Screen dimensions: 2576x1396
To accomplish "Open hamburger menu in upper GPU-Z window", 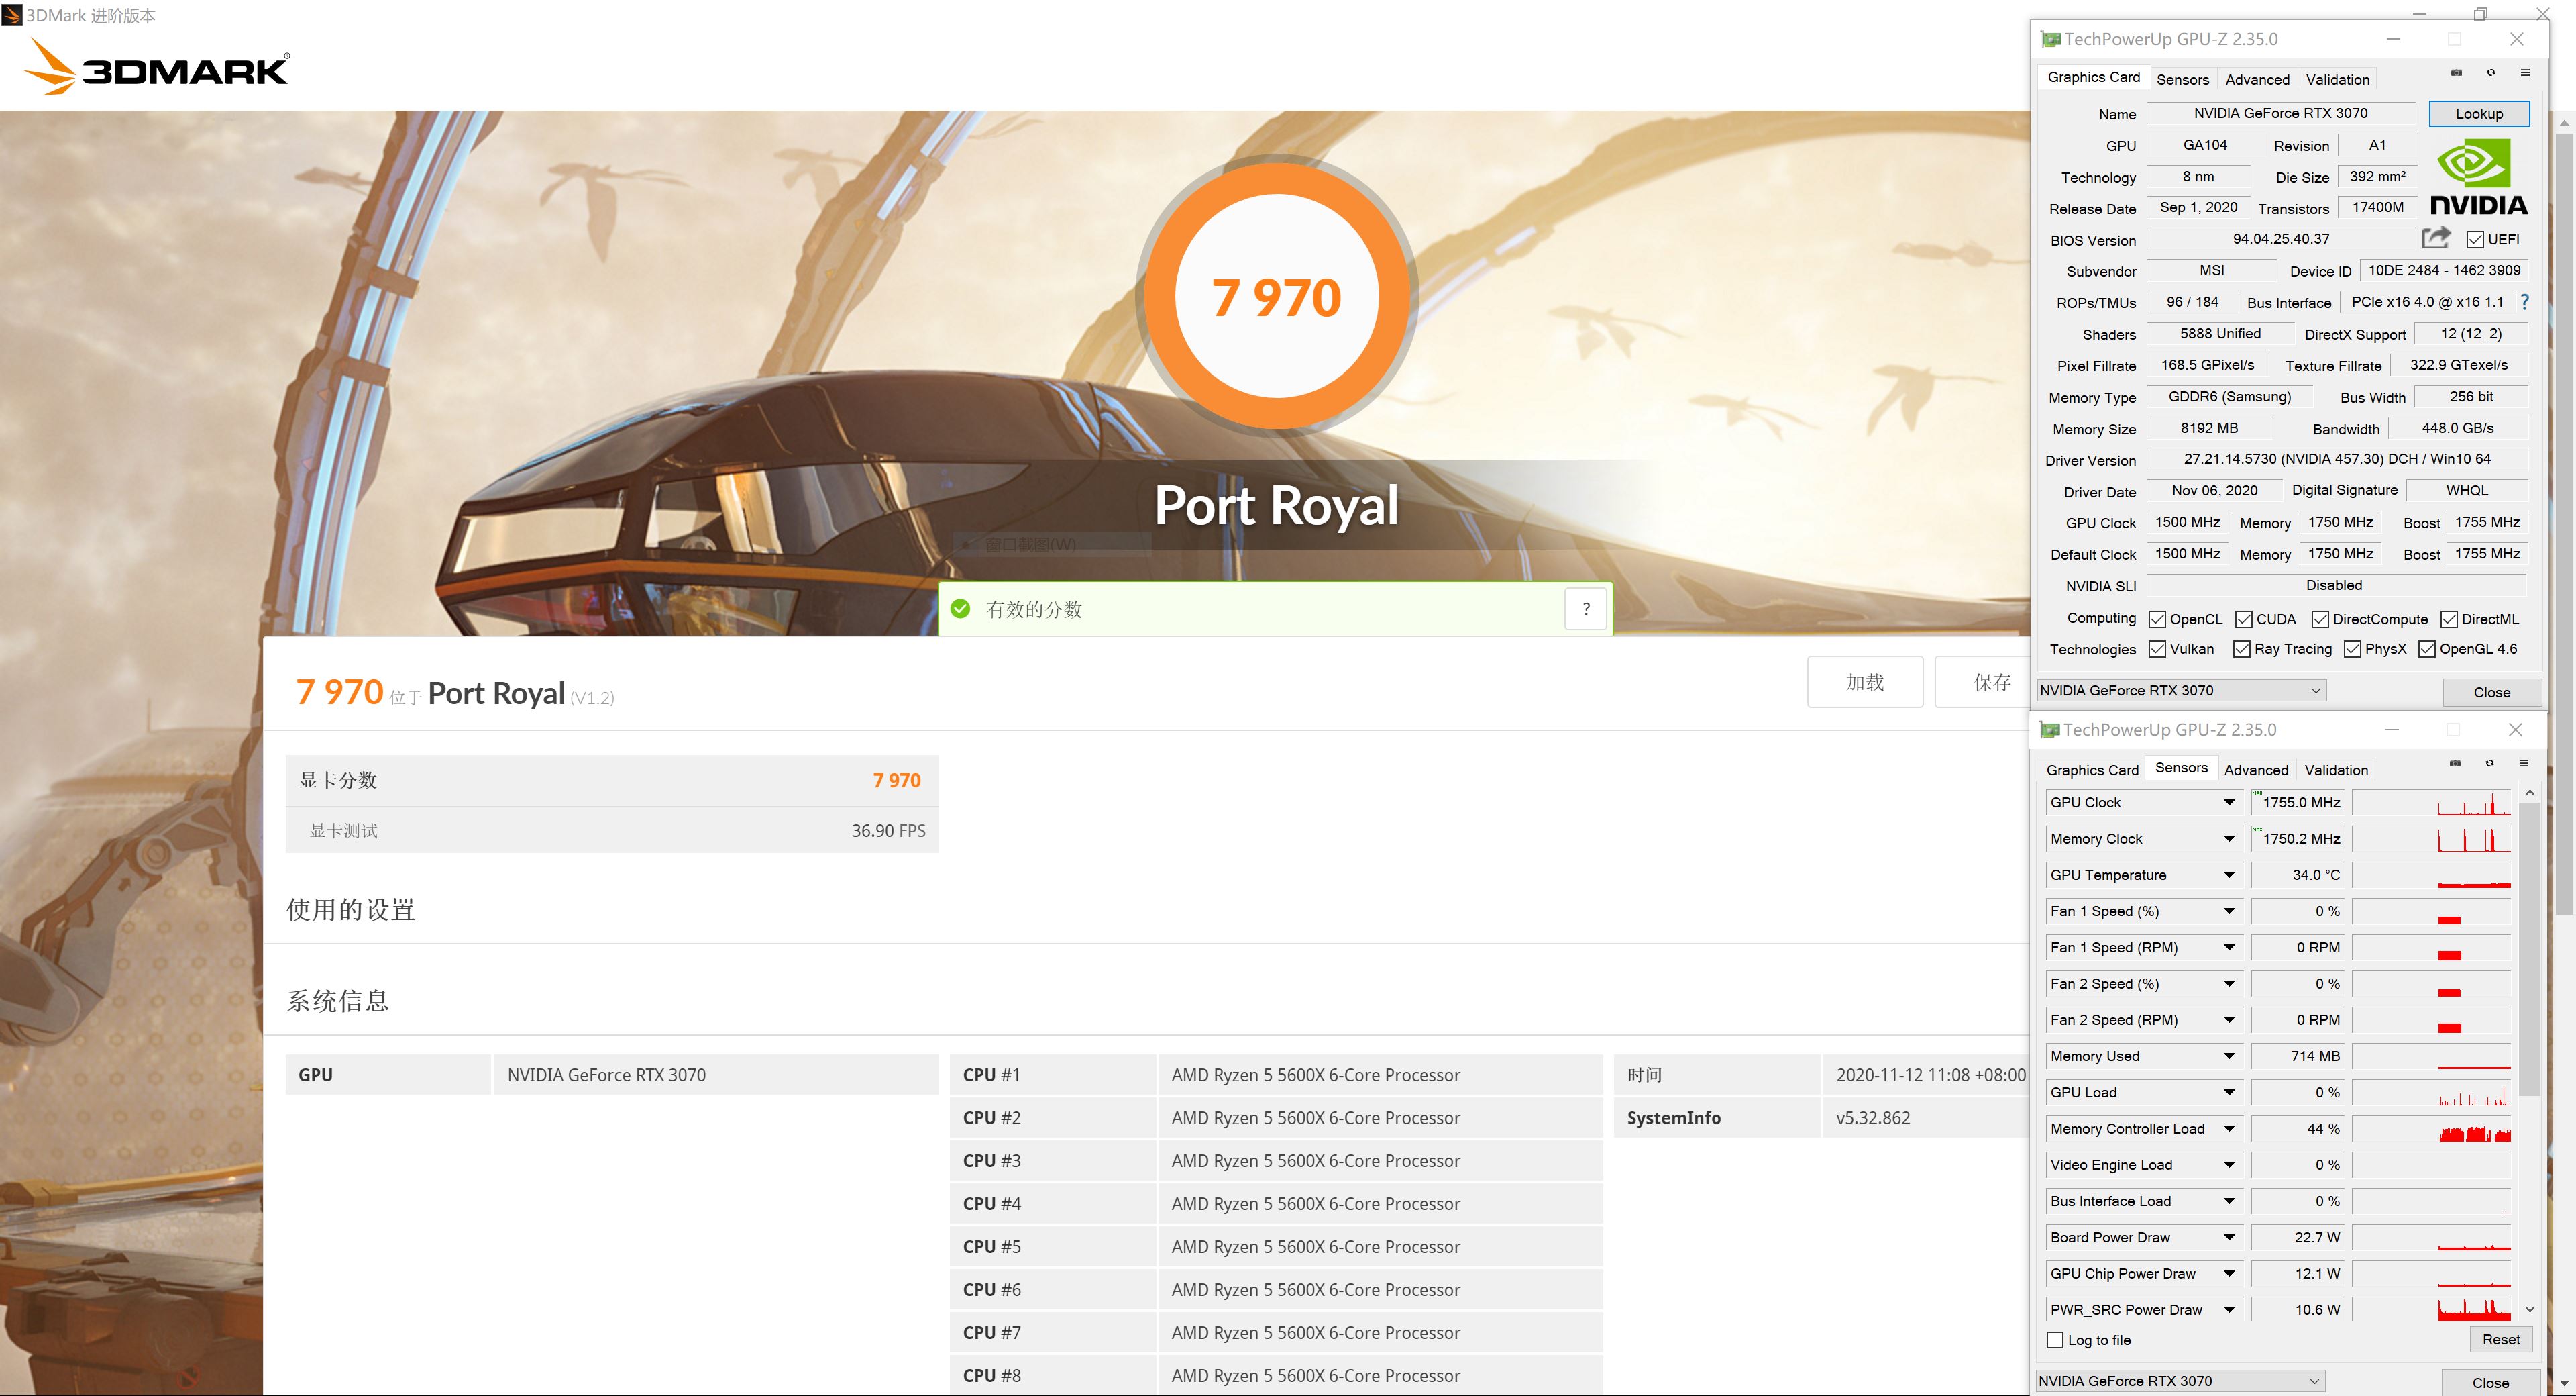I will pyautogui.click(x=2525, y=73).
